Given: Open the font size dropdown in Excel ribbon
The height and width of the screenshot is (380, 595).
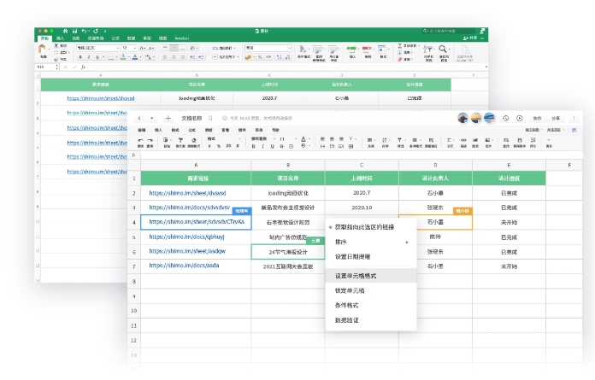Looking at the screenshot, I should pos(132,48).
